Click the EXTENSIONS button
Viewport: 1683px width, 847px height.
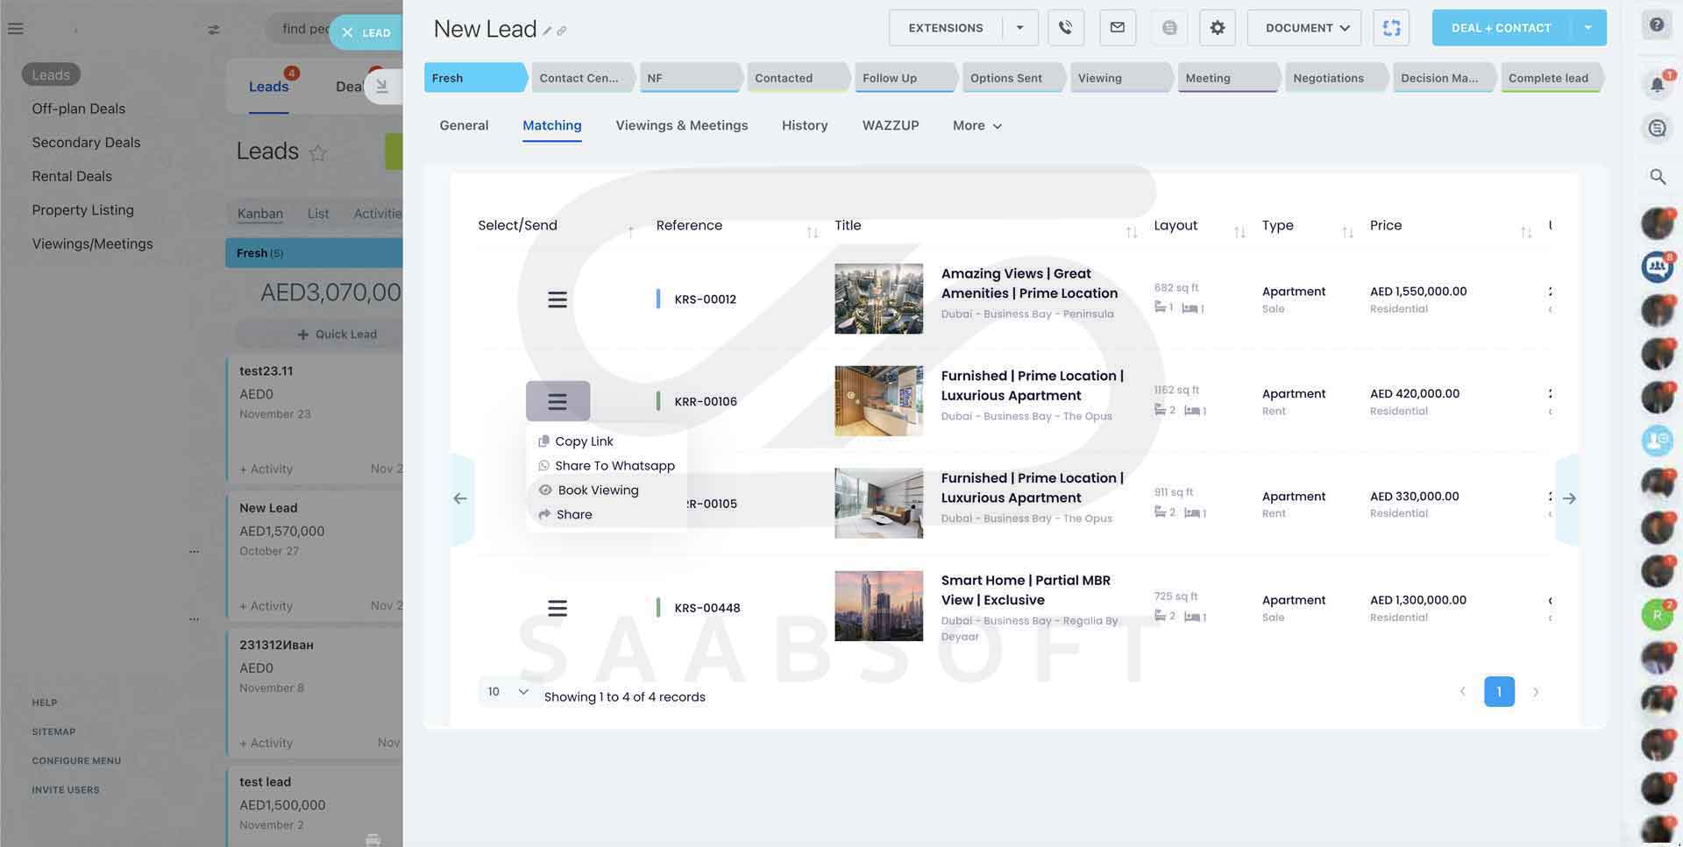pos(945,28)
